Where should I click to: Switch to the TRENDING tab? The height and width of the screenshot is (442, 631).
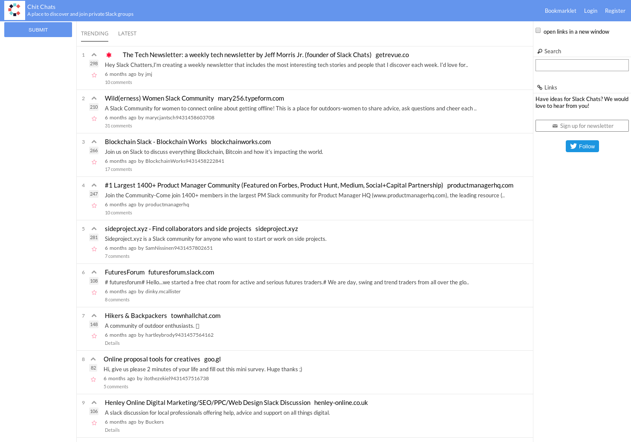click(95, 33)
